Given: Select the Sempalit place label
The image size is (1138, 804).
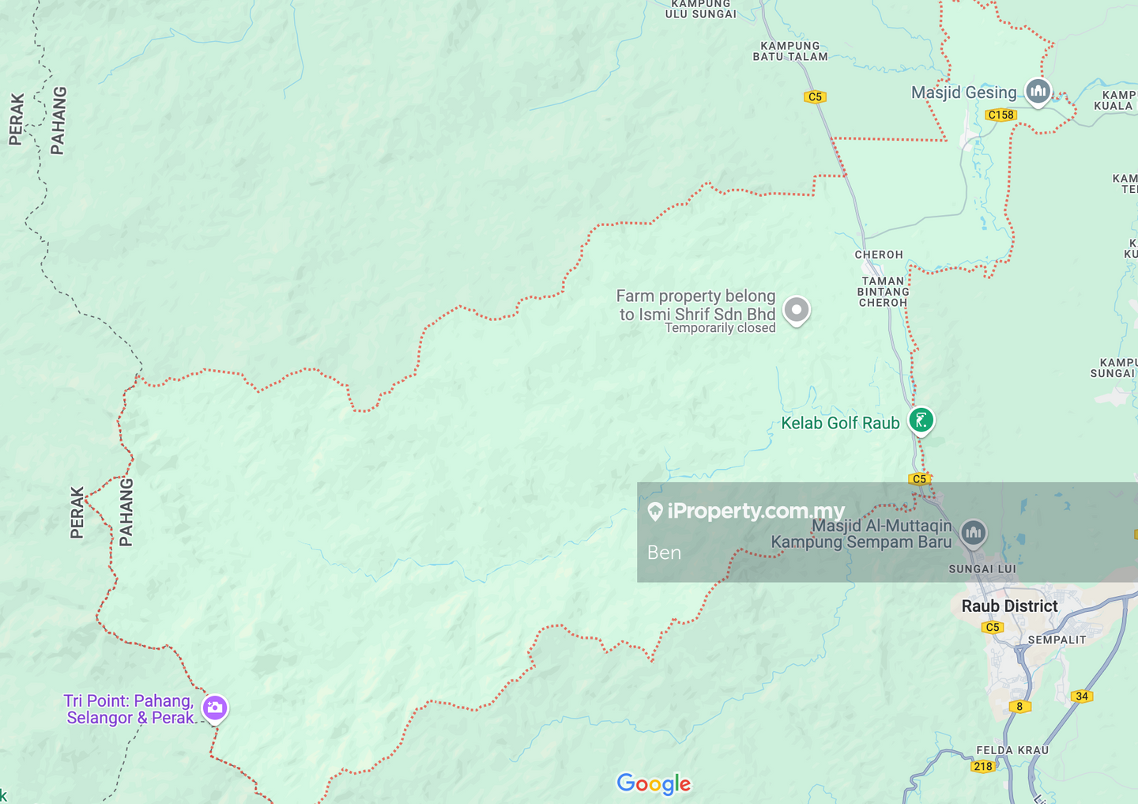Looking at the screenshot, I should pos(1057,640).
